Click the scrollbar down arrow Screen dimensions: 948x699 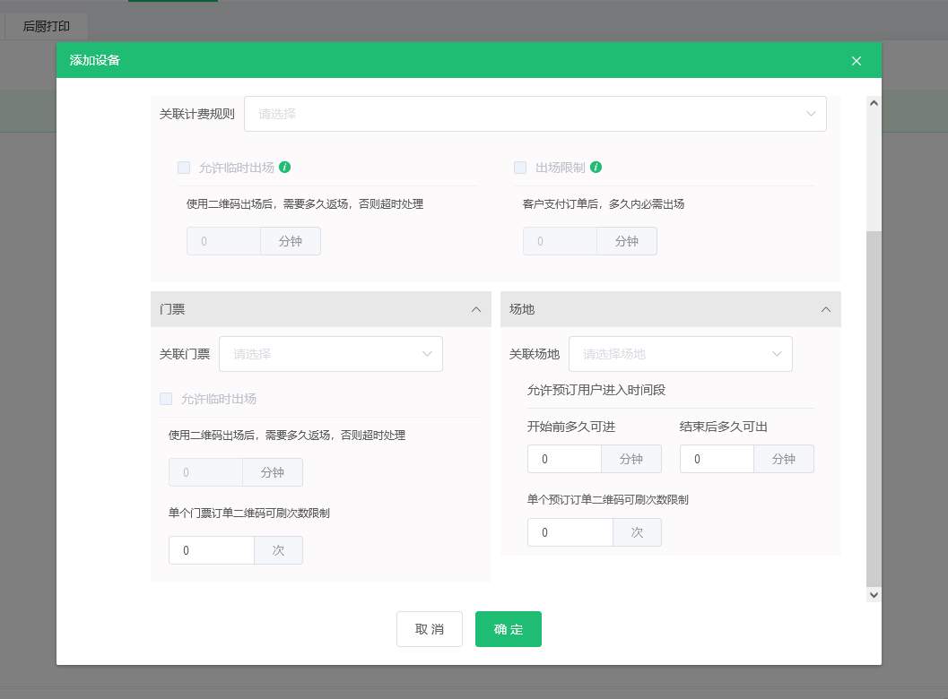point(873,594)
